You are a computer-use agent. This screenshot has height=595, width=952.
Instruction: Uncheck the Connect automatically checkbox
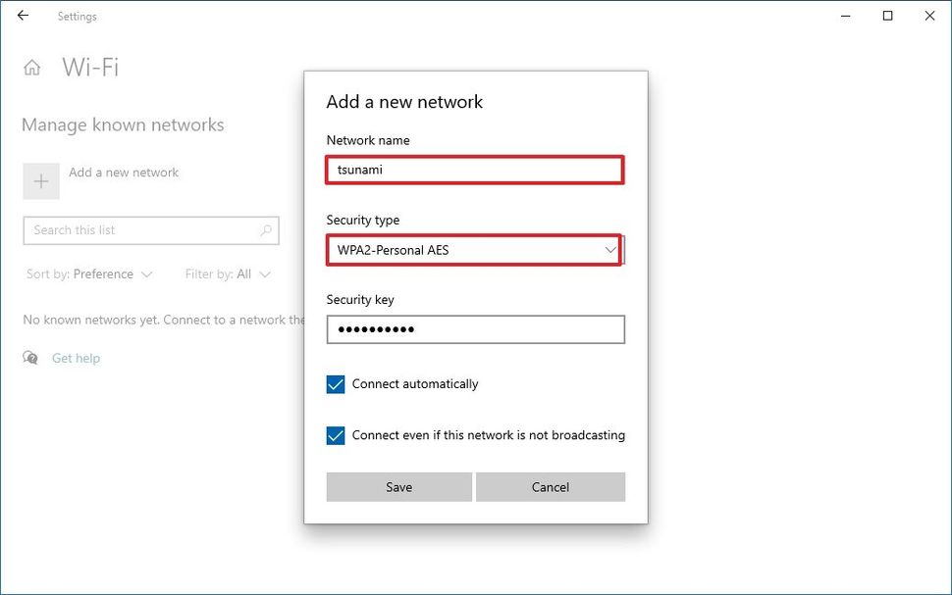pyautogui.click(x=335, y=384)
